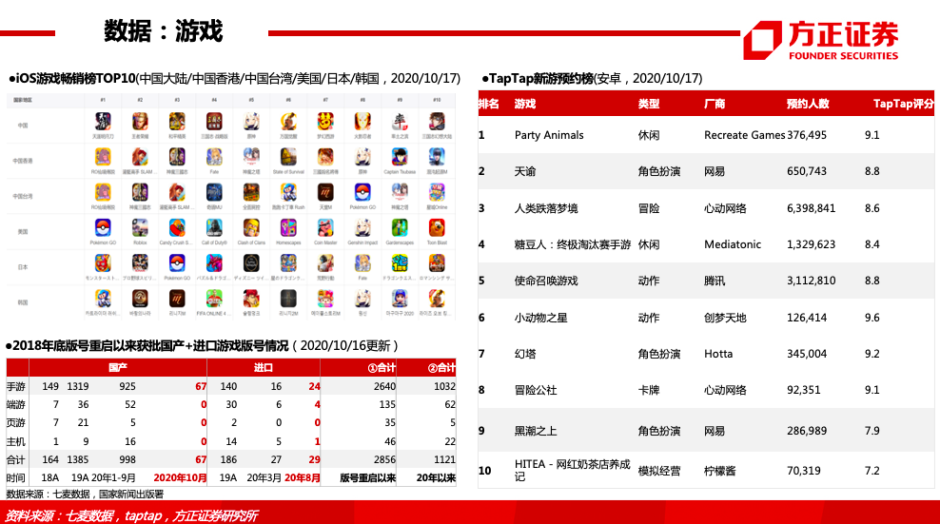Click the HITEA - 网红奶茶店养成记 entry
Image resolution: width=940 pixels, height=524 pixels.
pyautogui.click(x=573, y=471)
